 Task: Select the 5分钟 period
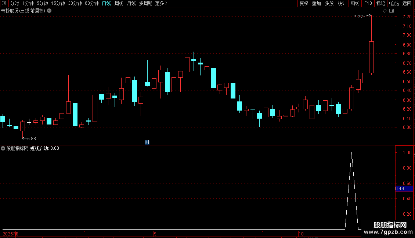[42, 3]
